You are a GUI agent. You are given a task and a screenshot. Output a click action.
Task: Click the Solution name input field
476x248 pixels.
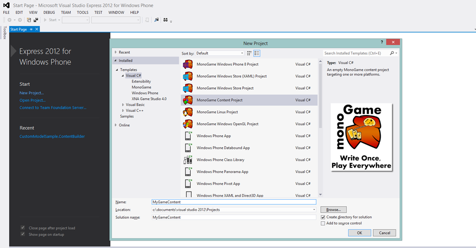234,217
